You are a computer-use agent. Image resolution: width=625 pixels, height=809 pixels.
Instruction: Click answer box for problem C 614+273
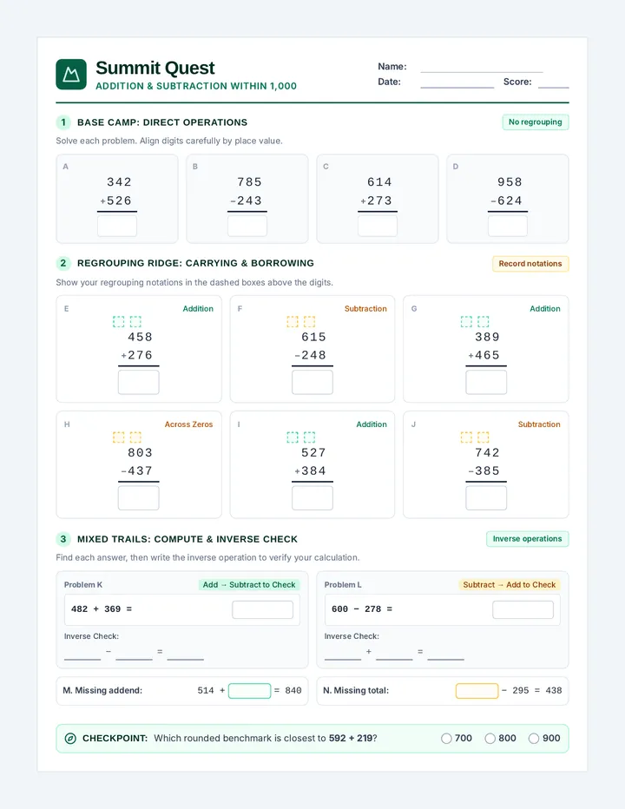coord(378,226)
